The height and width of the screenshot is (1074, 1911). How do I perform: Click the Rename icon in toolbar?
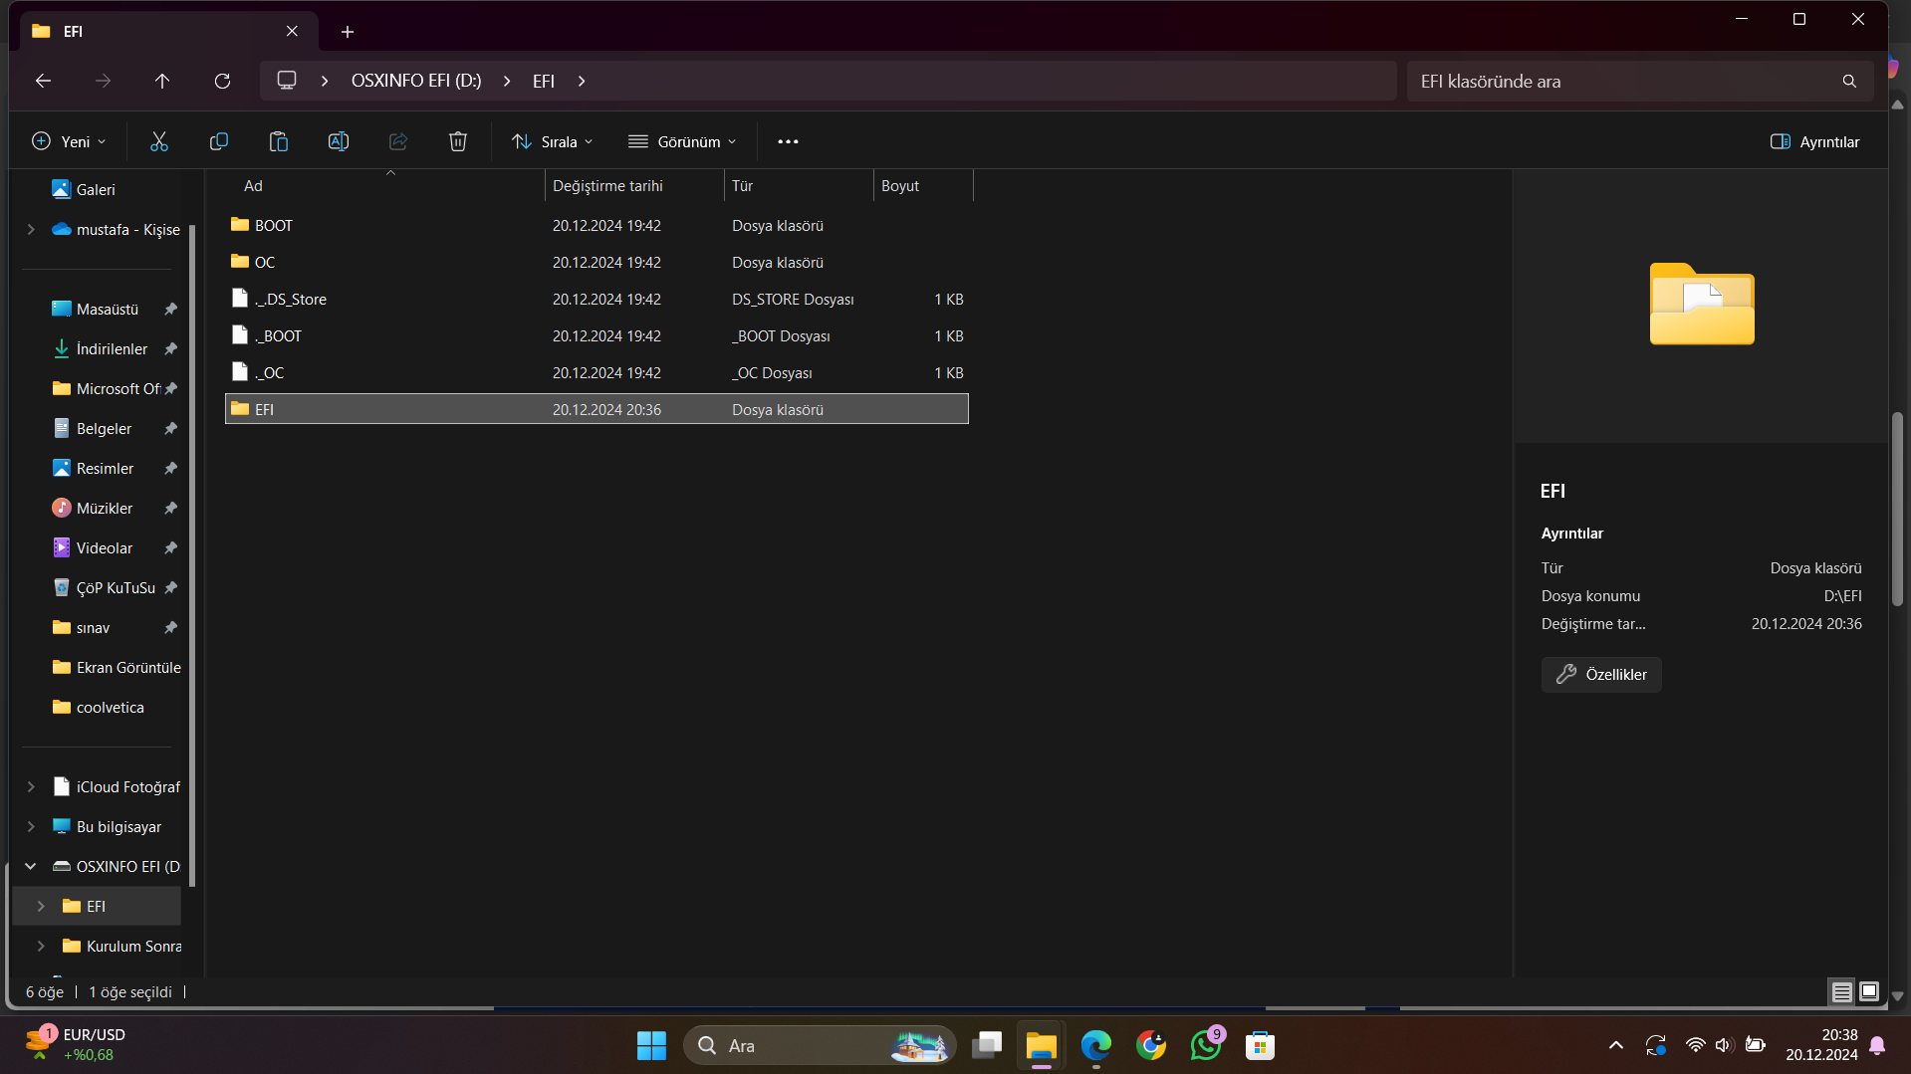[x=339, y=141]
